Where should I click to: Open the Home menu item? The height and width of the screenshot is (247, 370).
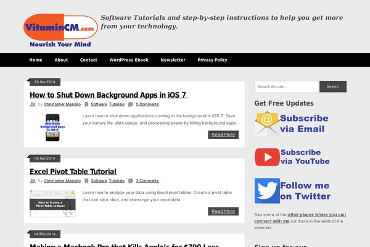click(x=36, y=60)
